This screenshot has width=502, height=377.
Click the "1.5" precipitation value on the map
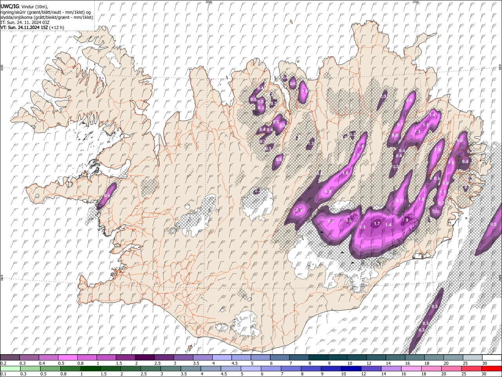click(425, 124)
